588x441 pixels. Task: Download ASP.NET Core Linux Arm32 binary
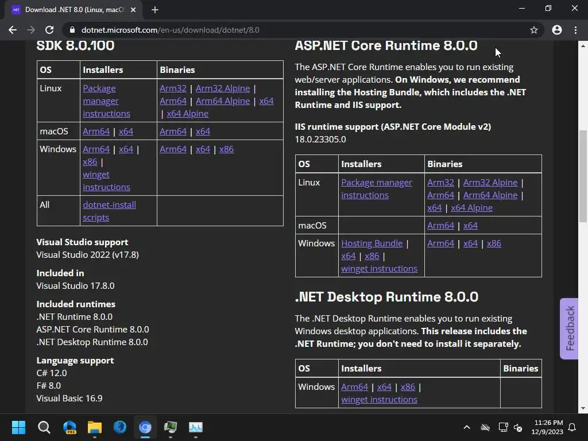[440, 183]
